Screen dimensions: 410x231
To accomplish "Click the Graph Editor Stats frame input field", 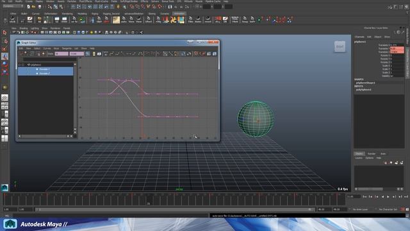I will pyautogui.click(x=61, y=54).
